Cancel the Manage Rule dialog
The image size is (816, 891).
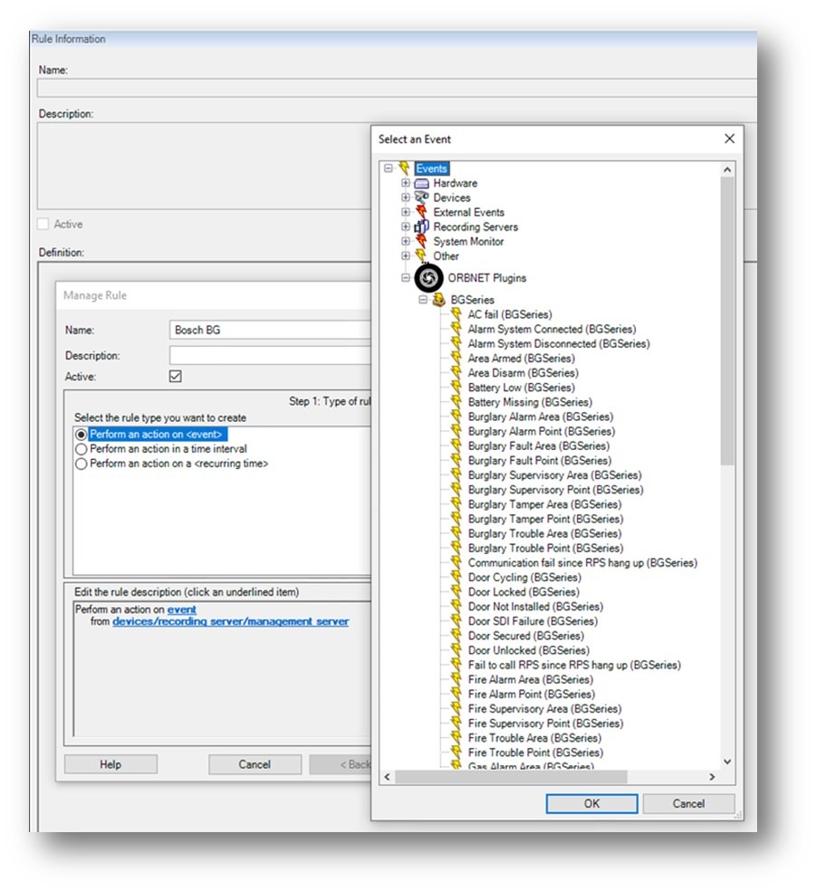coord(254,764)
